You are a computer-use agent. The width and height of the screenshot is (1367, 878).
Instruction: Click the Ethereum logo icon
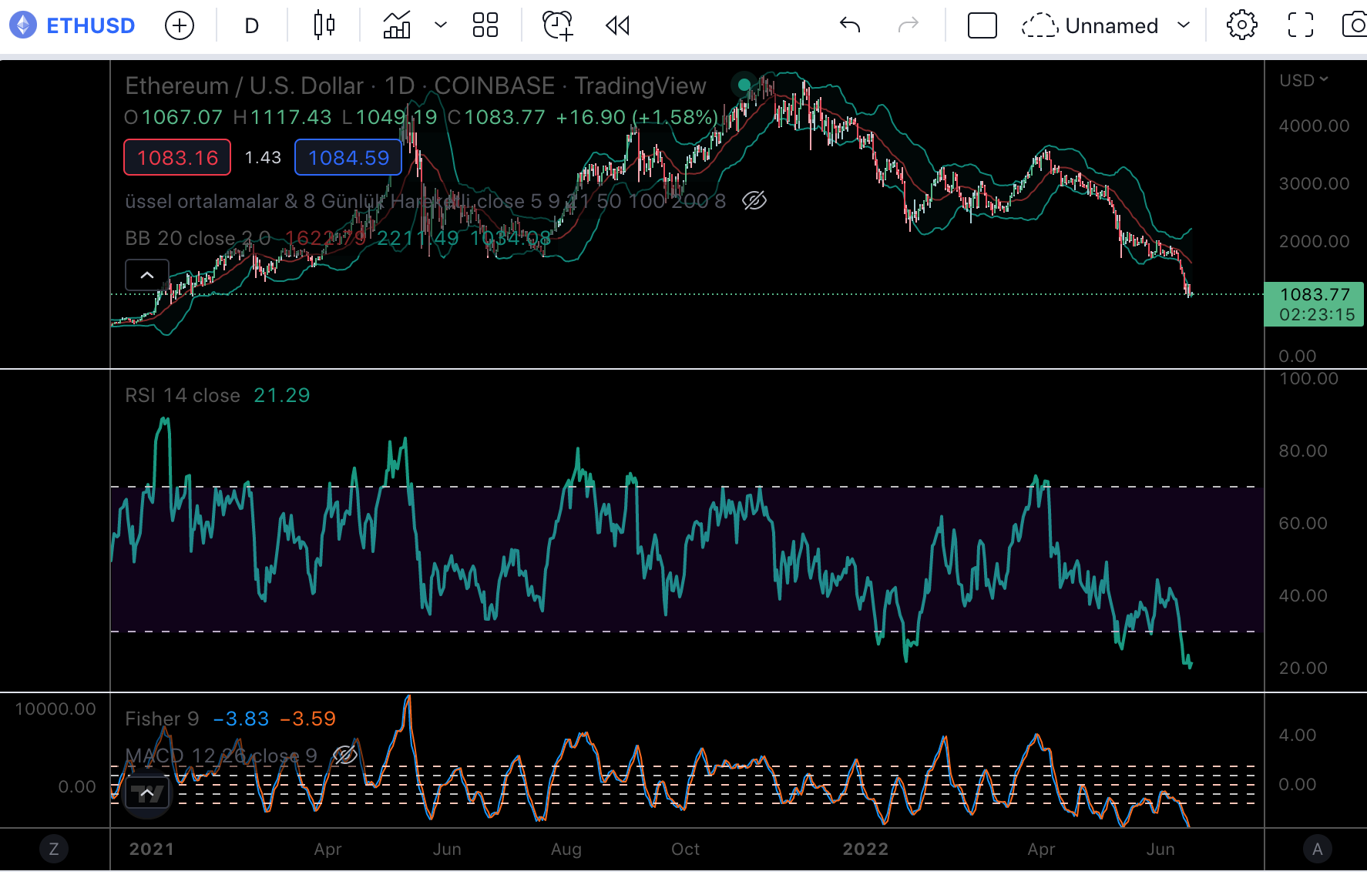[x=23, y=25]
